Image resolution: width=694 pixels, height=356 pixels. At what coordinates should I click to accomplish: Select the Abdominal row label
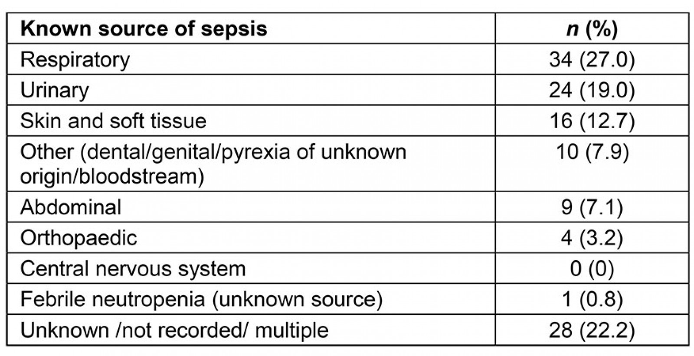pyautogui.click(x=71, y=207)
